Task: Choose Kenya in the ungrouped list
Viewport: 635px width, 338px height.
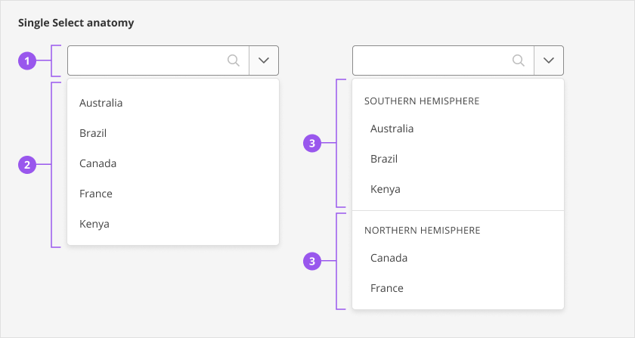Action: (x=94, y=224)
